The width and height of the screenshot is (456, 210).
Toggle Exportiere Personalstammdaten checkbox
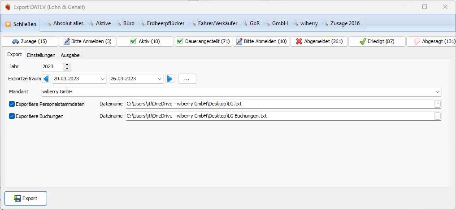point(12,104)
